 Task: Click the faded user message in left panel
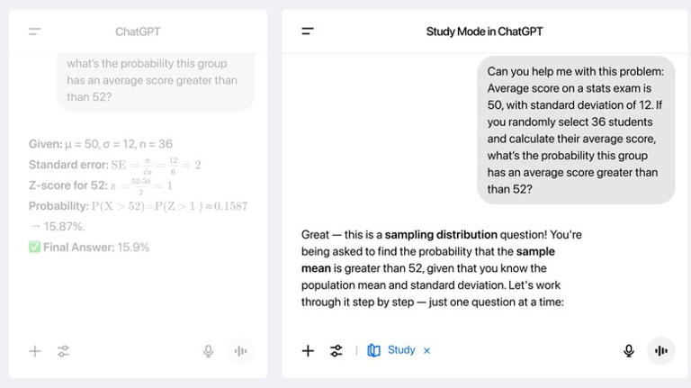pyautogui.click(x=155, y=81)
